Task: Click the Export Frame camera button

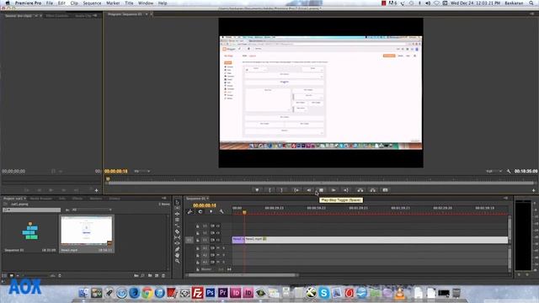Action: (386, 190)
